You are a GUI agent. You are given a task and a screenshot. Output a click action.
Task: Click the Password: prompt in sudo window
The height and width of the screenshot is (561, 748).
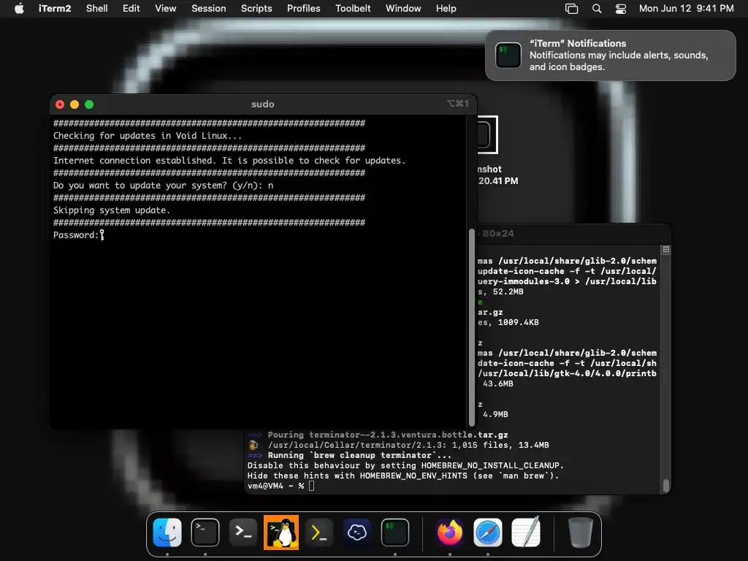[76, 234]
